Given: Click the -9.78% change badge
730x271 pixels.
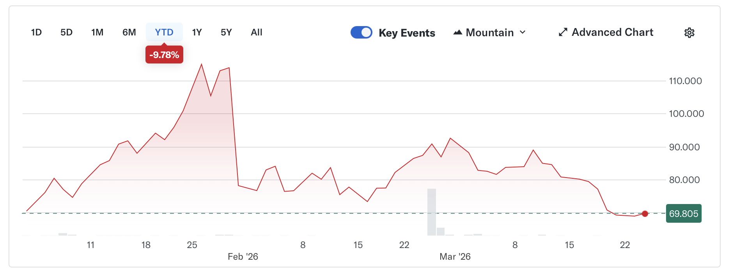Looking at the screenshot, I should coord(164,55).
